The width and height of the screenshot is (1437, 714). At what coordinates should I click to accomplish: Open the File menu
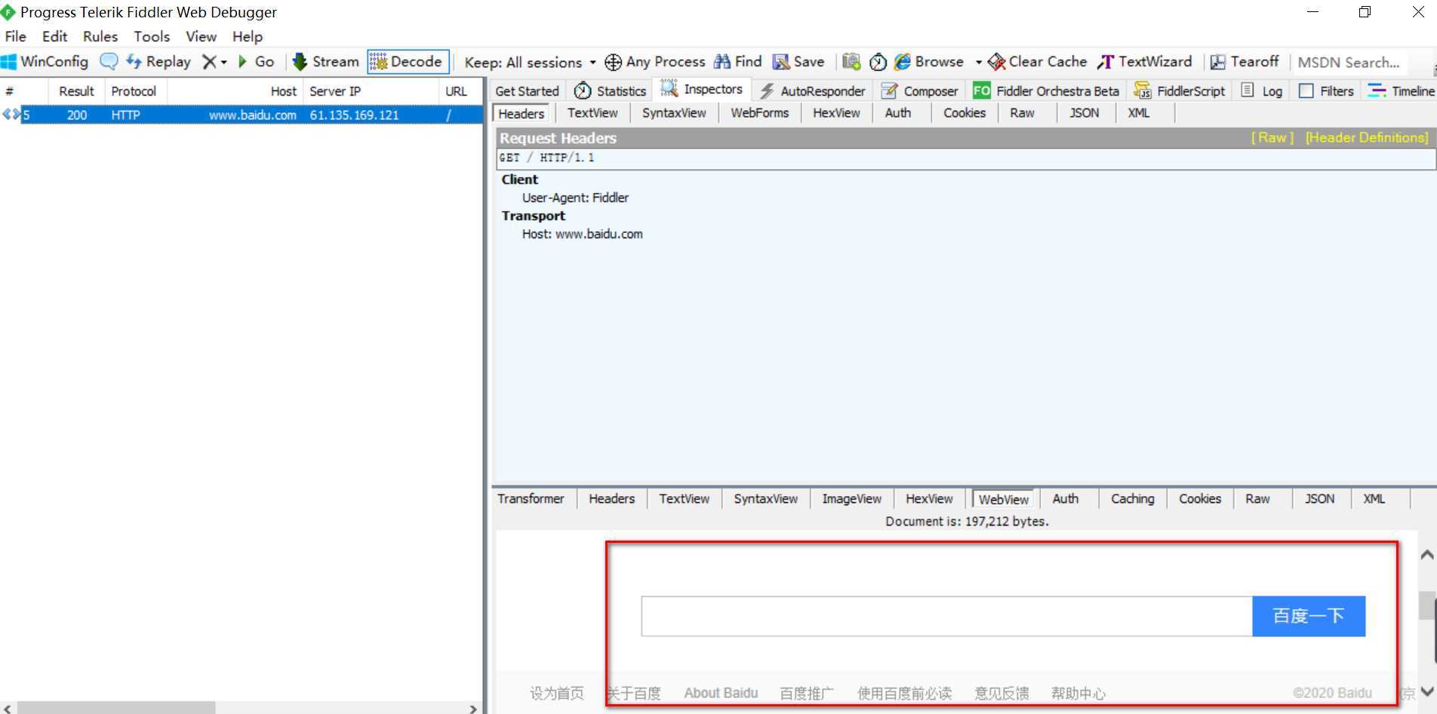tap(15, 36)
